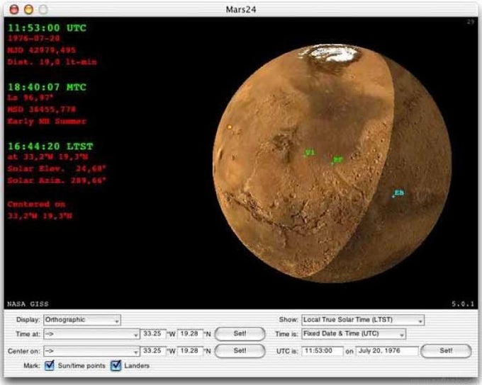
Task: Click the yellow subsolar point on Mars
Action: point(230,127)
